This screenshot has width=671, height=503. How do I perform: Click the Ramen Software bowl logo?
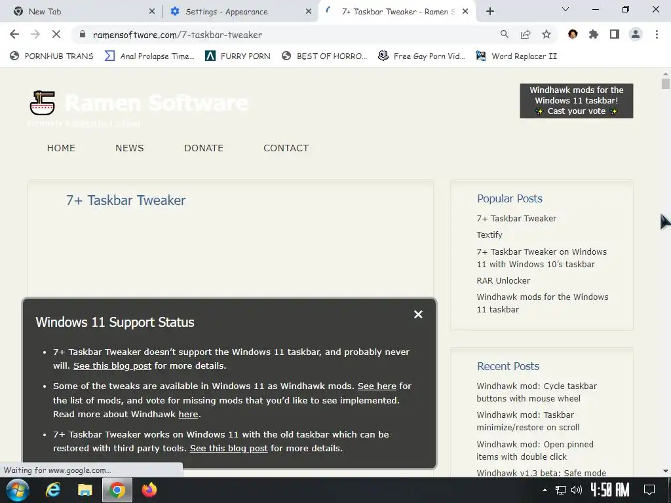pos(42,103)
